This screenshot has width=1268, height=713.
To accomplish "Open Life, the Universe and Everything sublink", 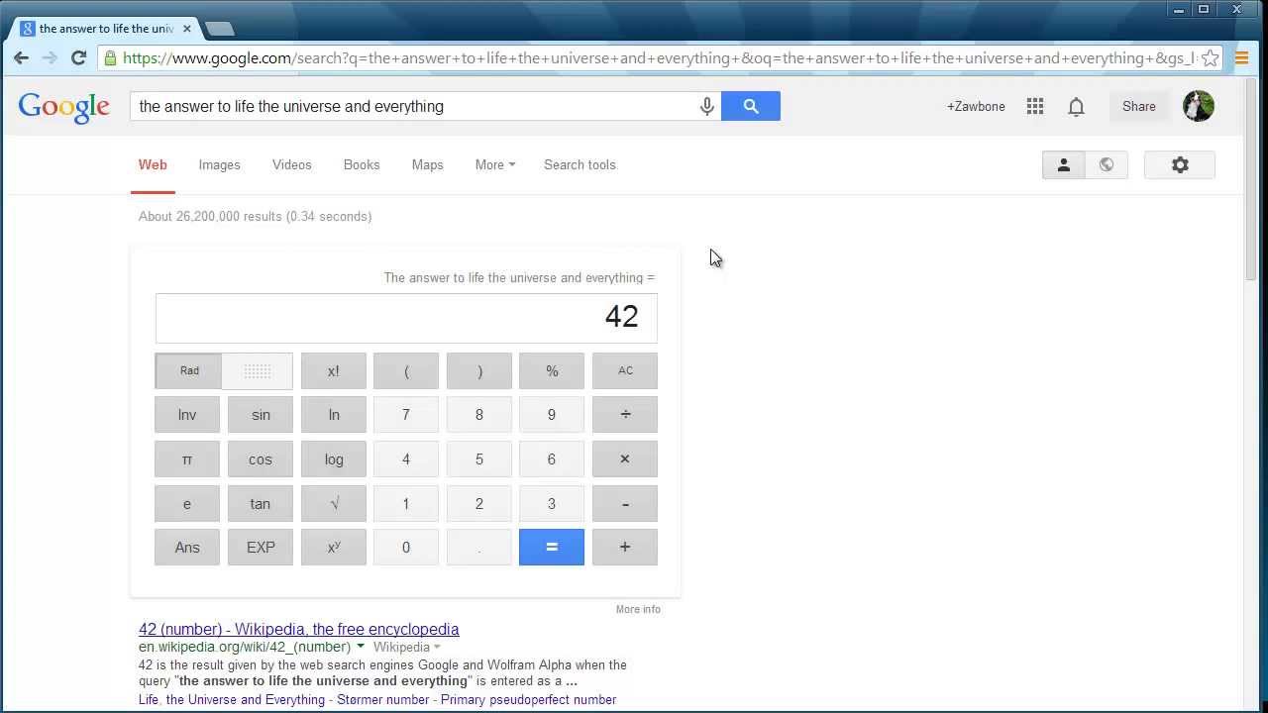I will (232, 700).
